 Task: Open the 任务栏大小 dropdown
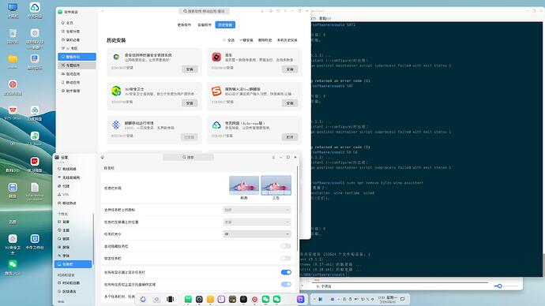click(257, 234)
